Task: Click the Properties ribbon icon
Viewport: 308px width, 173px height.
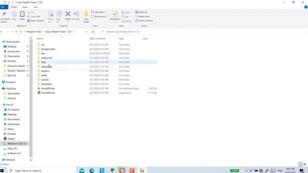Action: [115, 16]
